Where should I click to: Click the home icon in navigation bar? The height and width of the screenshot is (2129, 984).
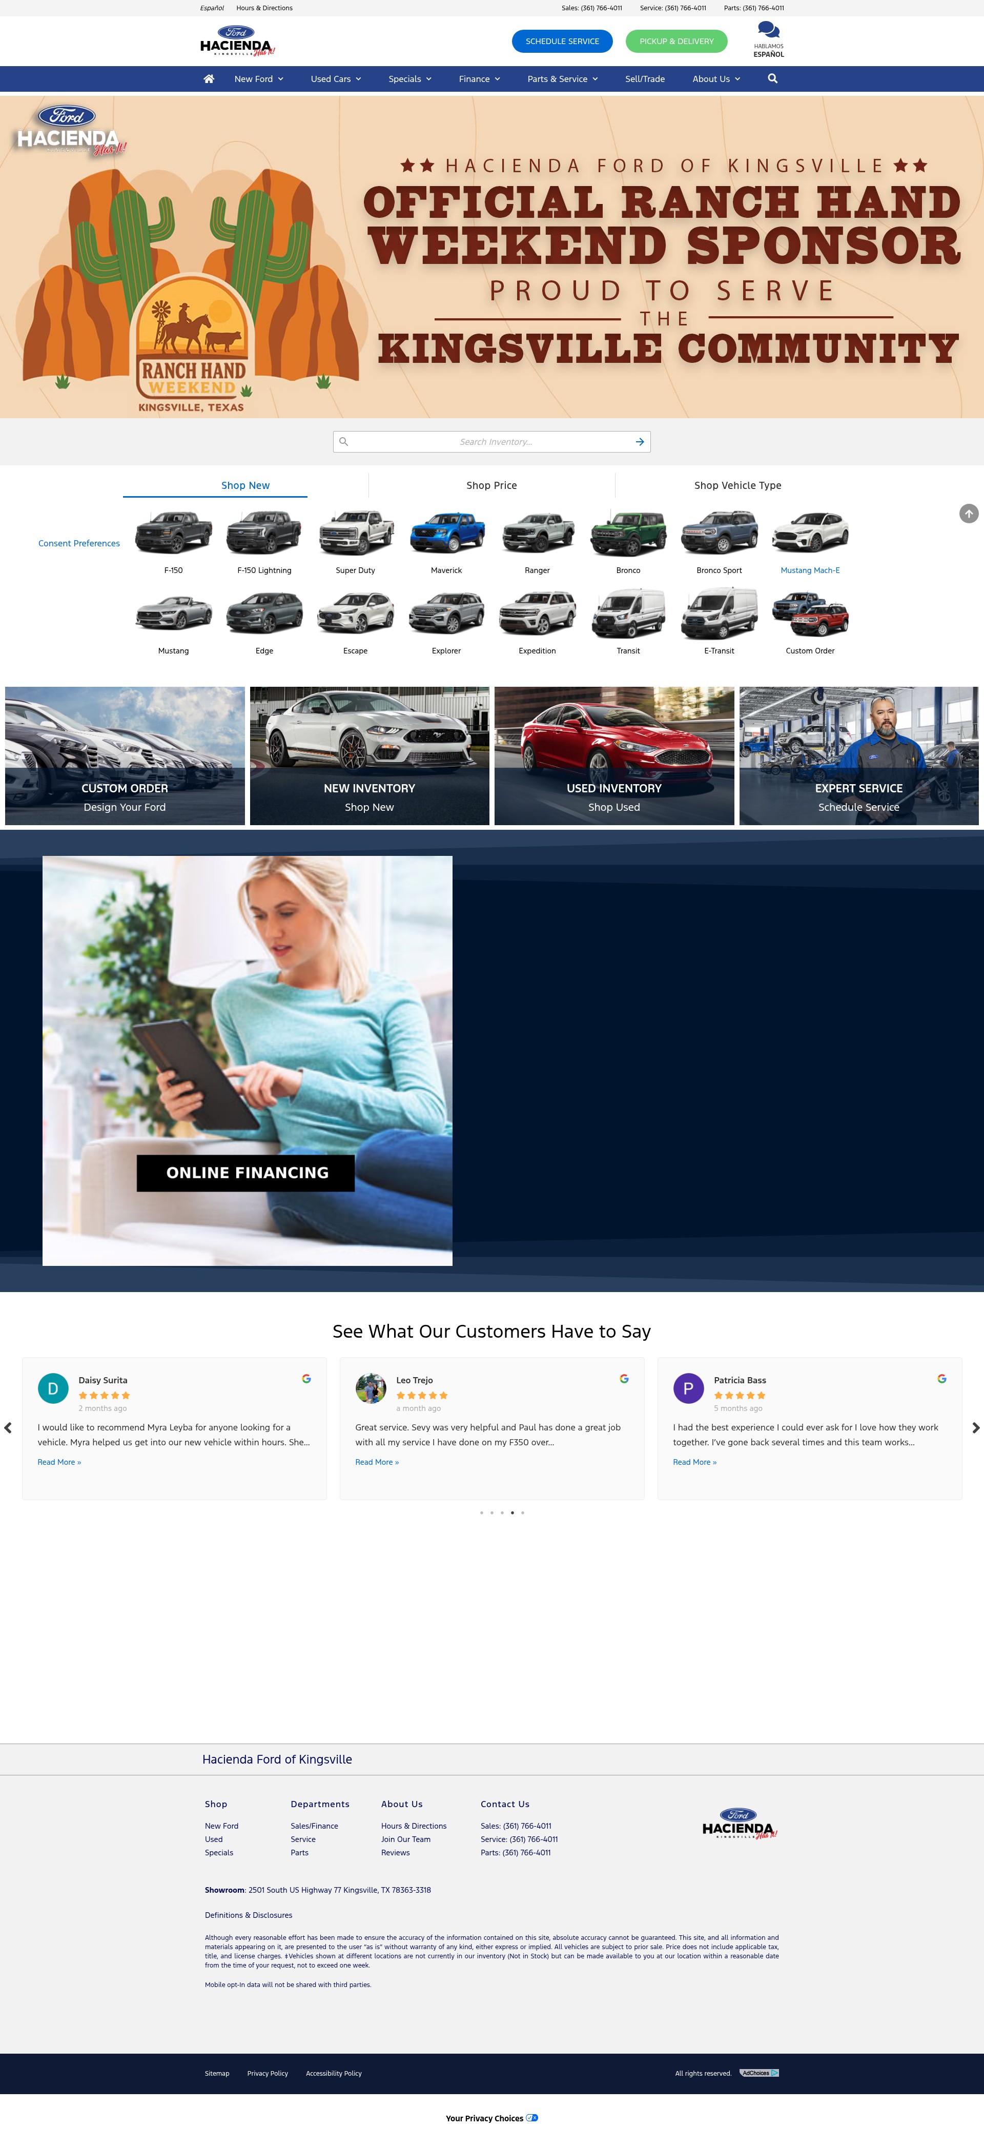pos(209,78)
